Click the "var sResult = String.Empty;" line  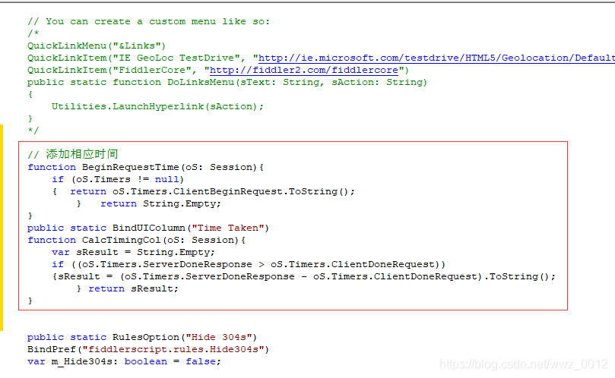133,252
